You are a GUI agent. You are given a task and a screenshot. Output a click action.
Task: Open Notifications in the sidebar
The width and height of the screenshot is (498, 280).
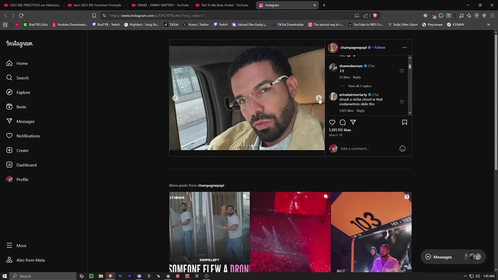[23, 136]
